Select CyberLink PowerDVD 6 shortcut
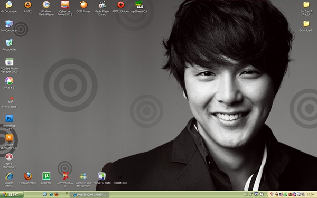 pyautogui.click(x=65, y=8)
